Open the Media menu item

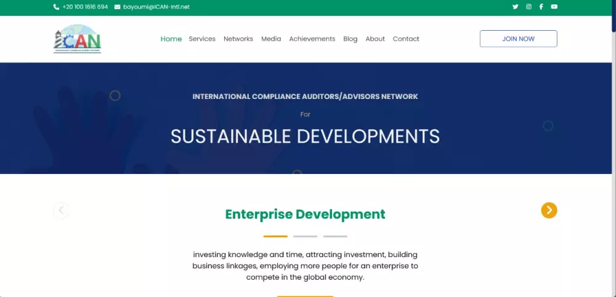click(x=271, y=39)
